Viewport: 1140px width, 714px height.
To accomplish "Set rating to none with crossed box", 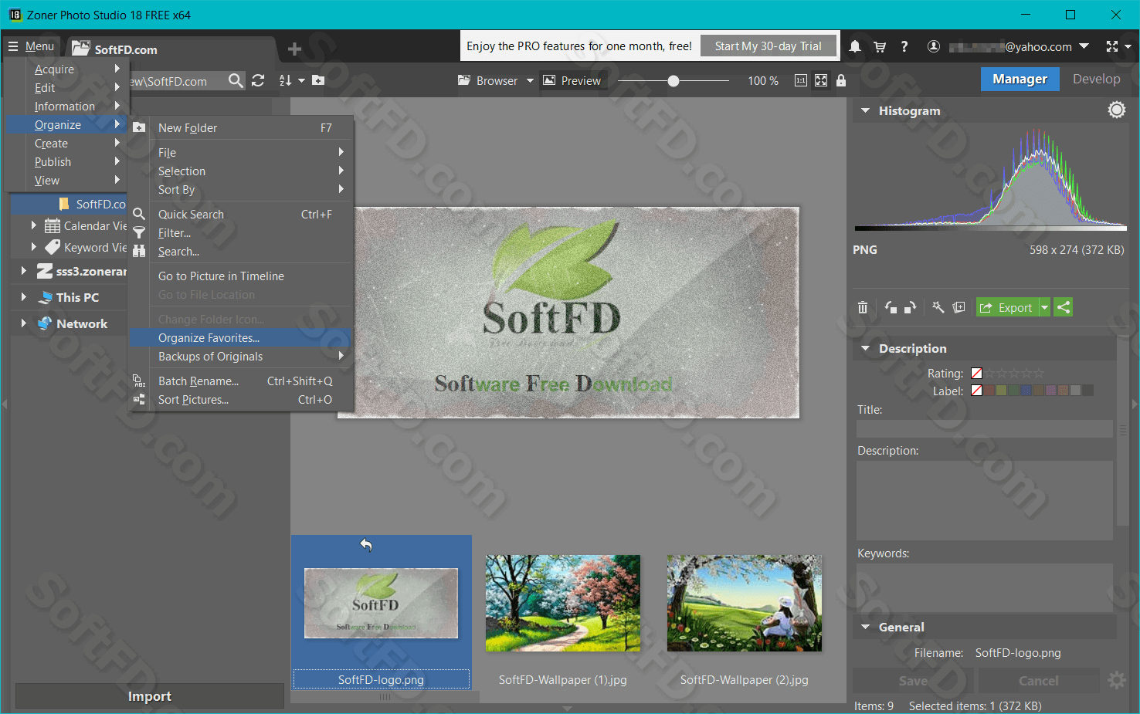I will (x=976, y=373).
